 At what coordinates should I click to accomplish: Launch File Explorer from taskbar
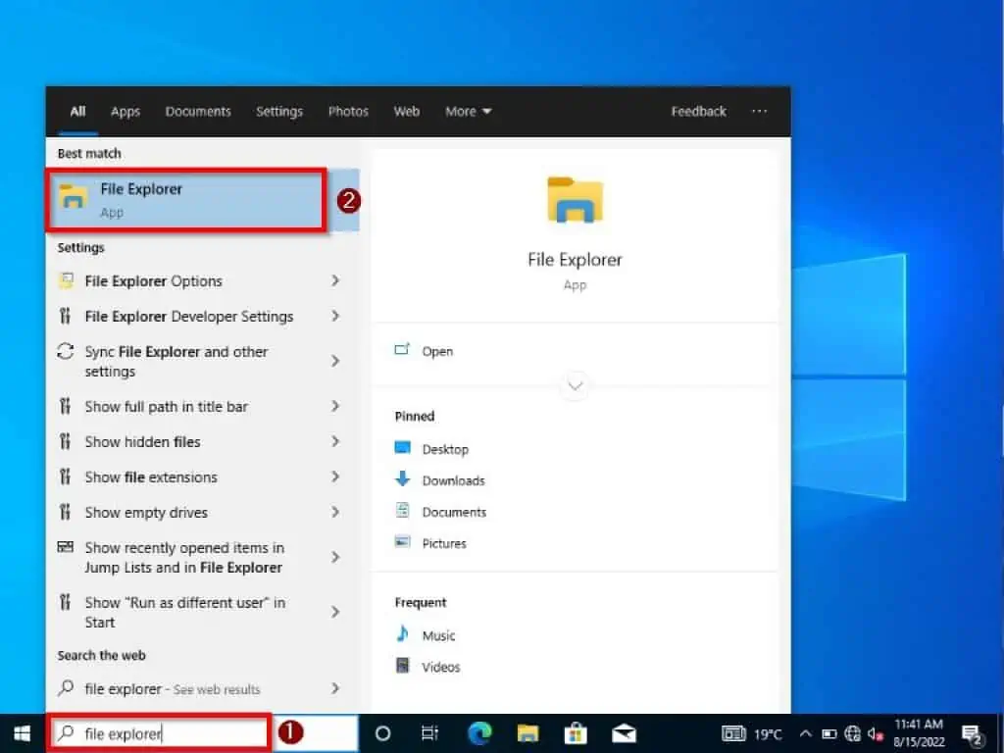[x=527, y=733]
